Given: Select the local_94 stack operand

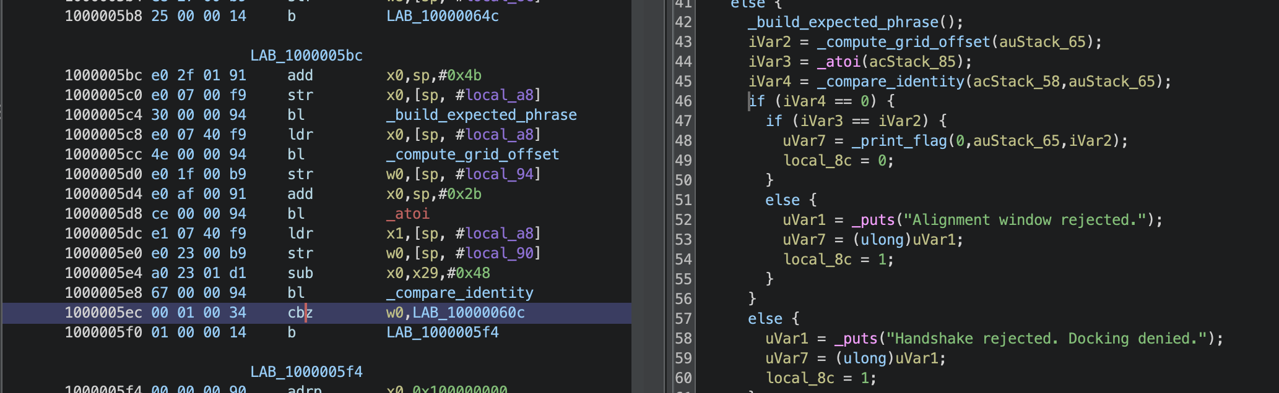Looking at the screenshot, I should [x=499, y=174].
